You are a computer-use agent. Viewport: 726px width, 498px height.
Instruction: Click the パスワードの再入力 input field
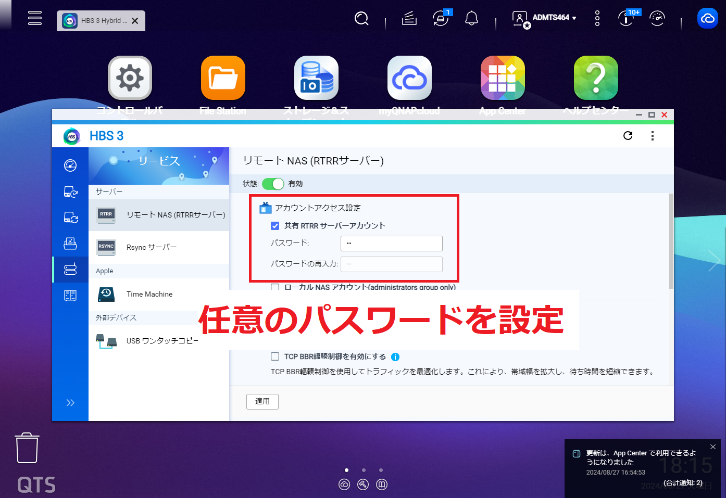point(392,264)
